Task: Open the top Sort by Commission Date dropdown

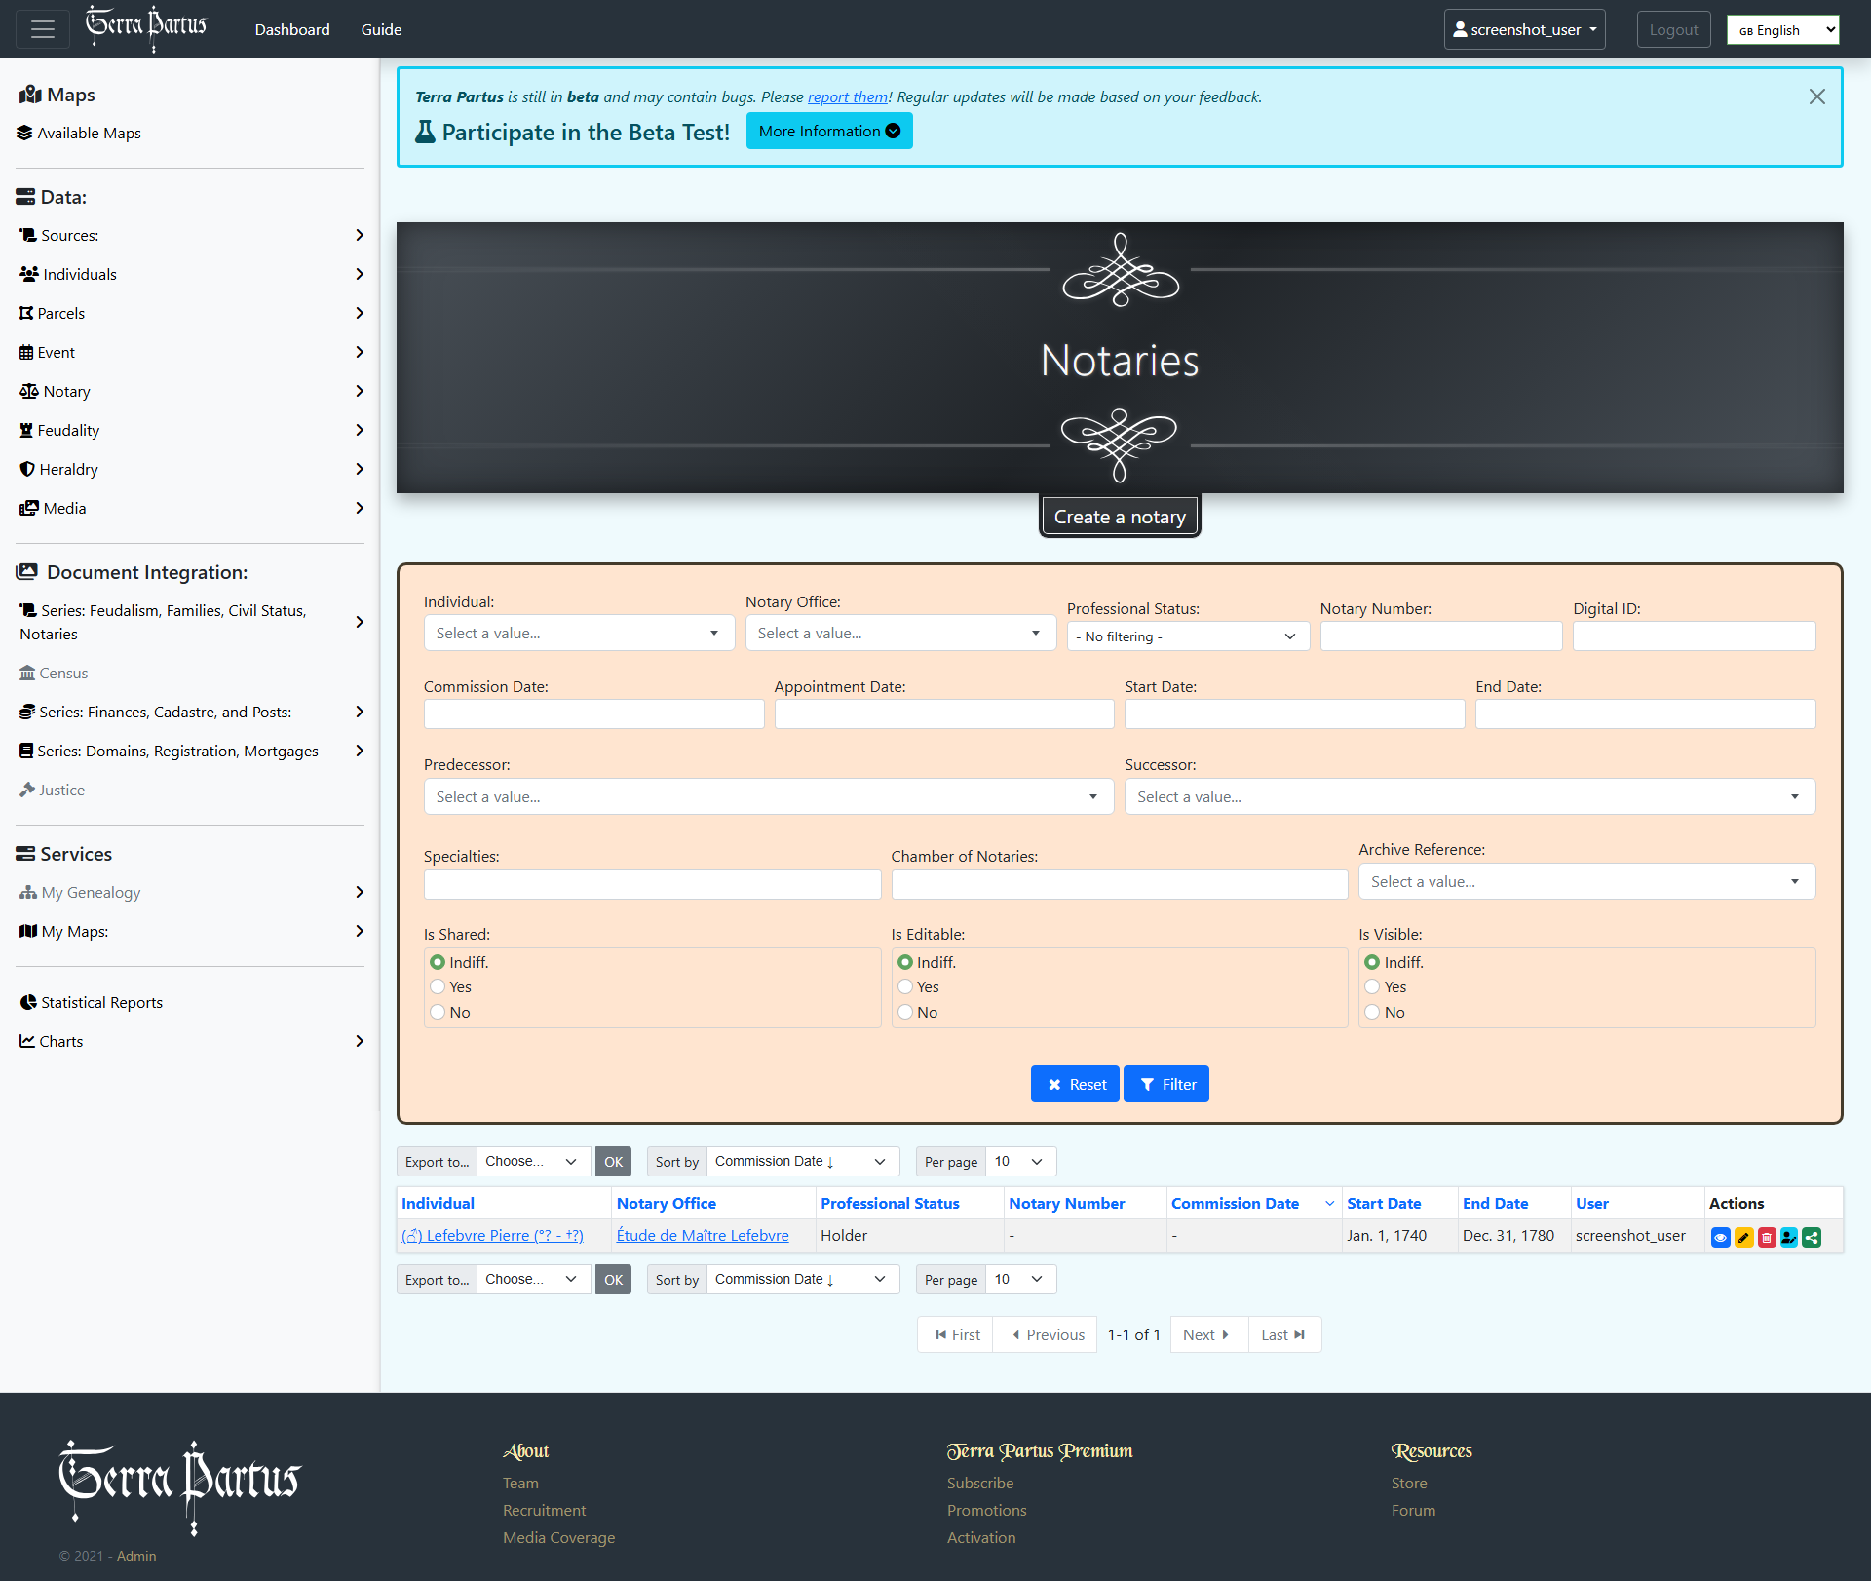Action: pos(801,1162)
